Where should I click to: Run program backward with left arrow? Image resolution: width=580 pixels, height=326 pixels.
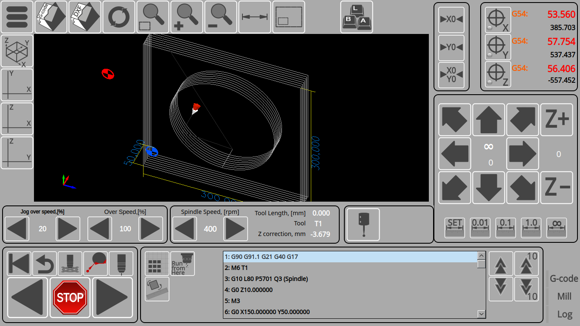pyautogui.click(x=28, y=298)
